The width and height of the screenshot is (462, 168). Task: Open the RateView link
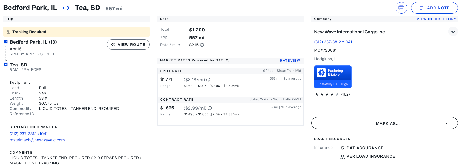[x=290, y=60]
